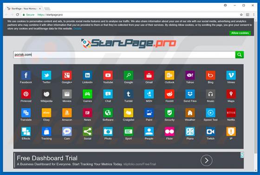This screenshot has width=260, height=175.
Task: Click the Send Files tile
Action: tap(190, 94)
